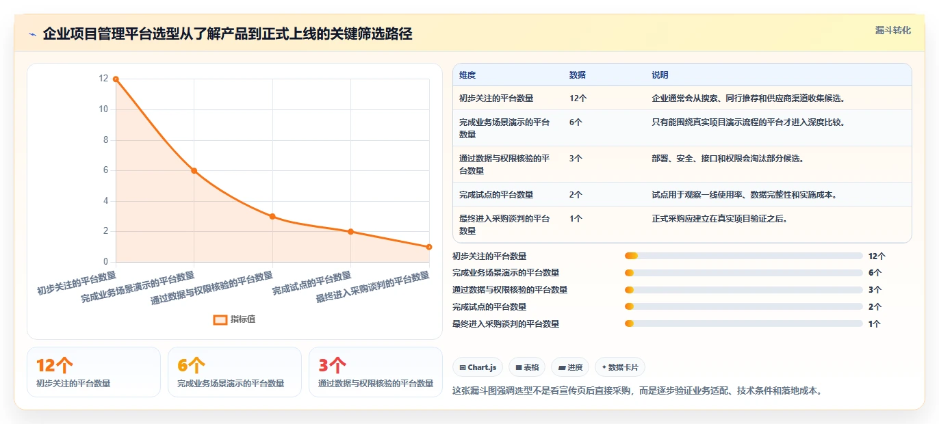The image size is (939, 424).
Task: Click the chart data point at value 3
Action: click(272, 216)
